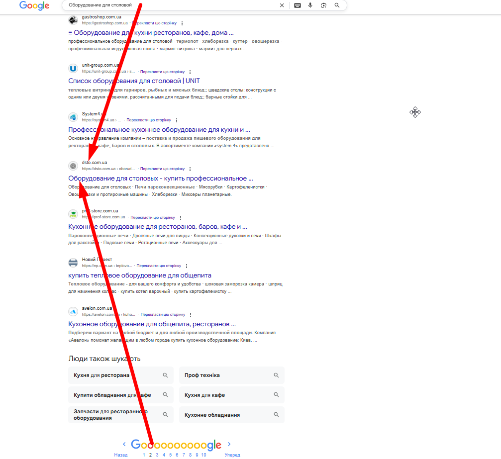Translate the avelon.com.ua page link
This screenshot has height=459, width=501.
(x=163, y=315)
